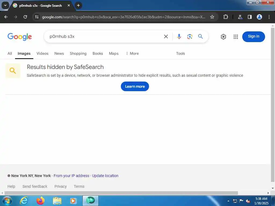This screenshot has width=275, height=206.
Task: Open the search Tools options
Action: (x=180, y=53)
